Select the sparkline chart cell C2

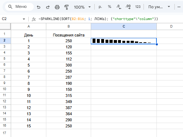click(124, 41)
